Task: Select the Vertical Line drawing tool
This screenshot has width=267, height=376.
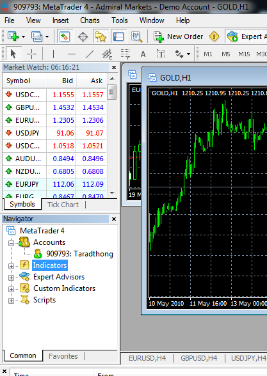Action: [x=53, y=54]
